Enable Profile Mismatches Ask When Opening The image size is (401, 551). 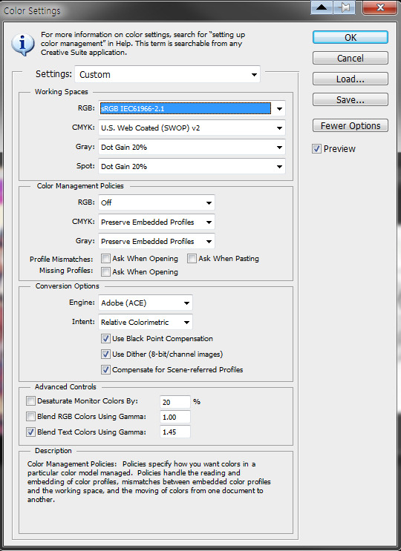tap(105, 259)
